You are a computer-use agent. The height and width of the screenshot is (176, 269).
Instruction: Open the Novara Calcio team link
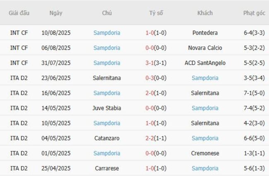pyautogui.click(x=205, y=48)
